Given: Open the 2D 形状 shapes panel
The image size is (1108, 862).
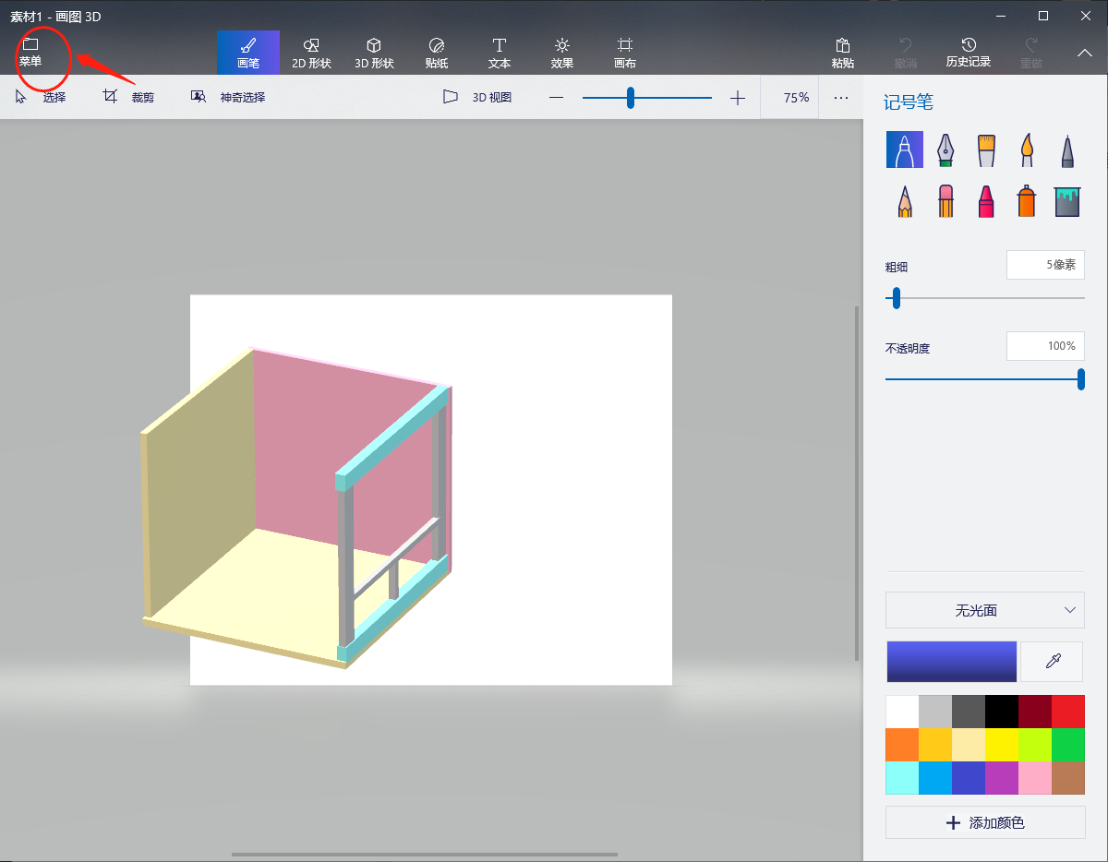Looking at the screenshot, I should click(x=311, y=53).
